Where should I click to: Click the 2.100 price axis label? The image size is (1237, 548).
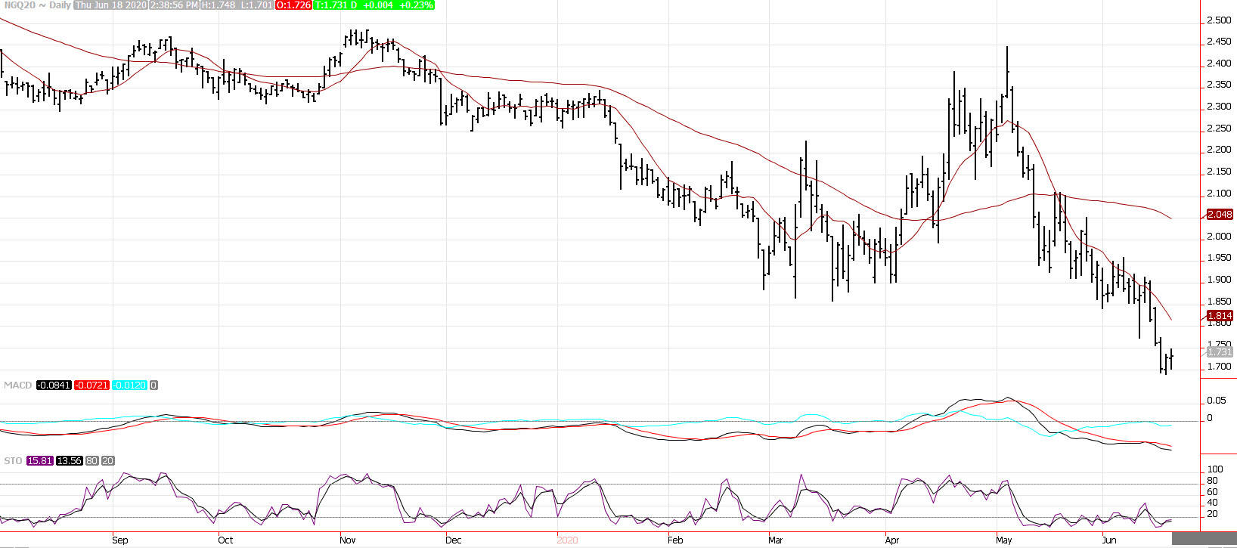coord(1219,194)
